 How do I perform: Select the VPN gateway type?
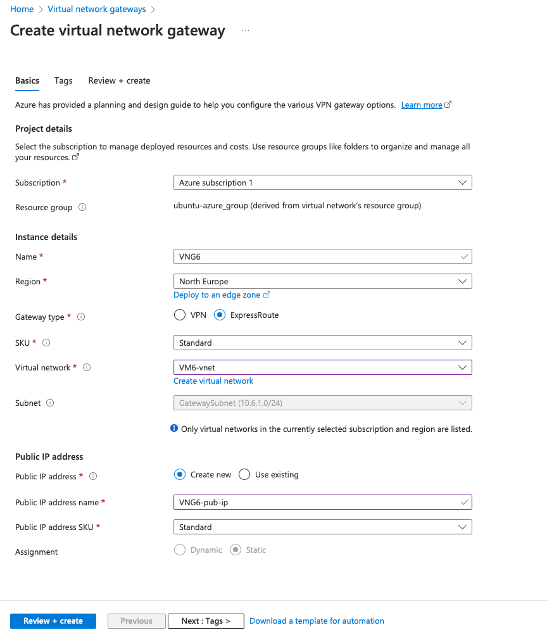[x=180, y=315]
